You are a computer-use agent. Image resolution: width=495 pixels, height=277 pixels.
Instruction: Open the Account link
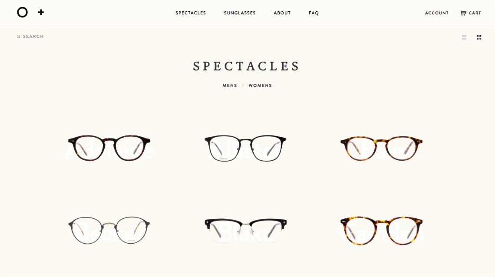(x=436, y=13)
